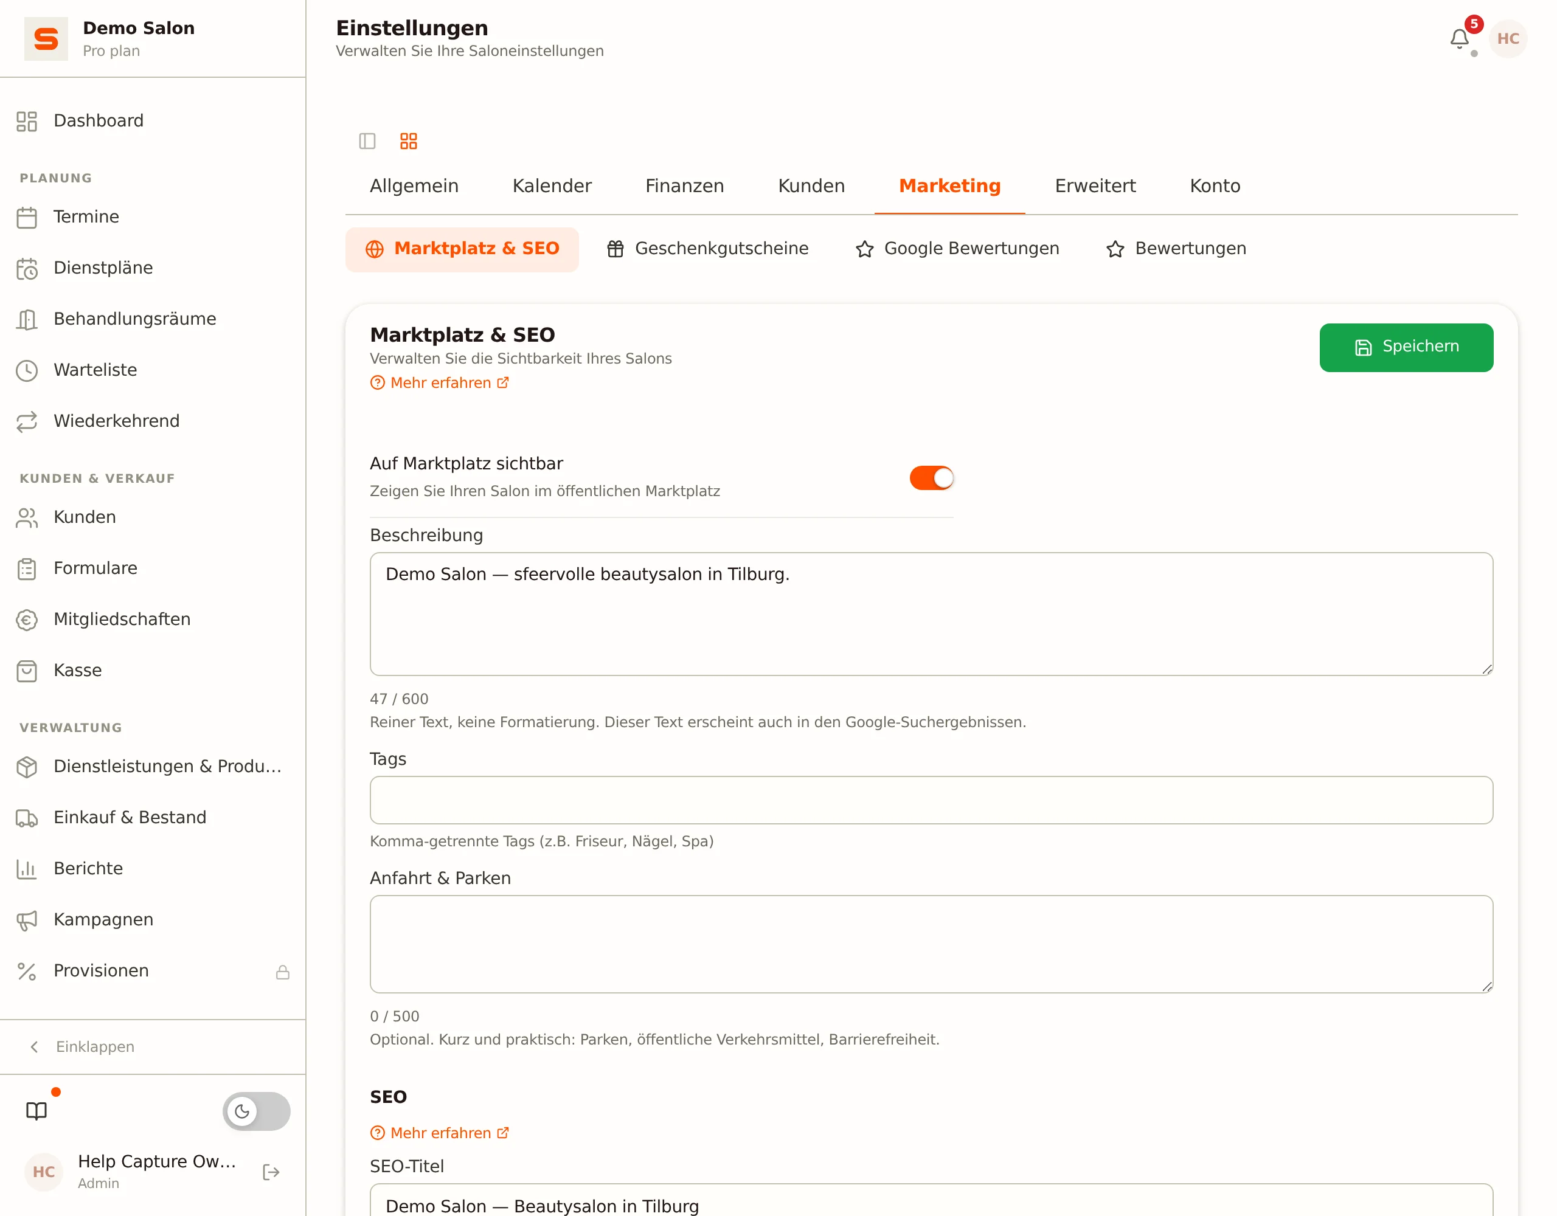This screenshot has height=1216, width=1557.
Task: Open Mitgliedschaften page
Action: click(153, 620)
